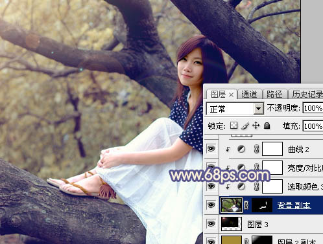Select 图层 2 副本 gradient mask thumbnail
Viewport: 323px width, 244px height.
coord(262,240)
